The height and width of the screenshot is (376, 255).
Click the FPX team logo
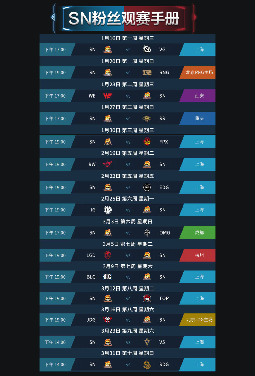coord(147,142)
